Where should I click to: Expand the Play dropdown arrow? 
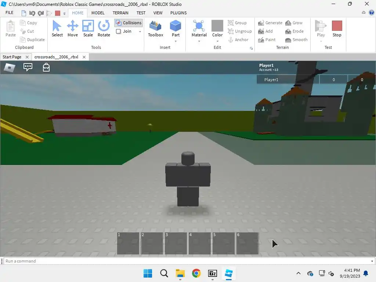point(321,41)
